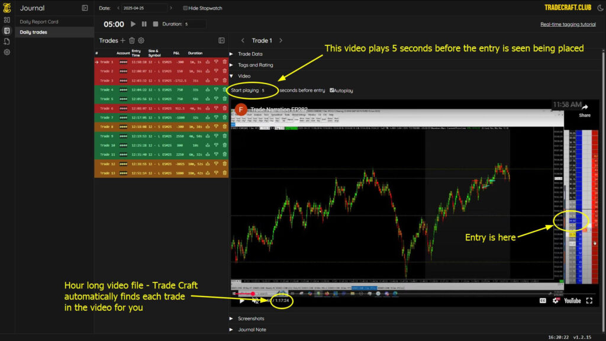Pause the stopwatch
606x341 pixels.
[x=144, y=24]
